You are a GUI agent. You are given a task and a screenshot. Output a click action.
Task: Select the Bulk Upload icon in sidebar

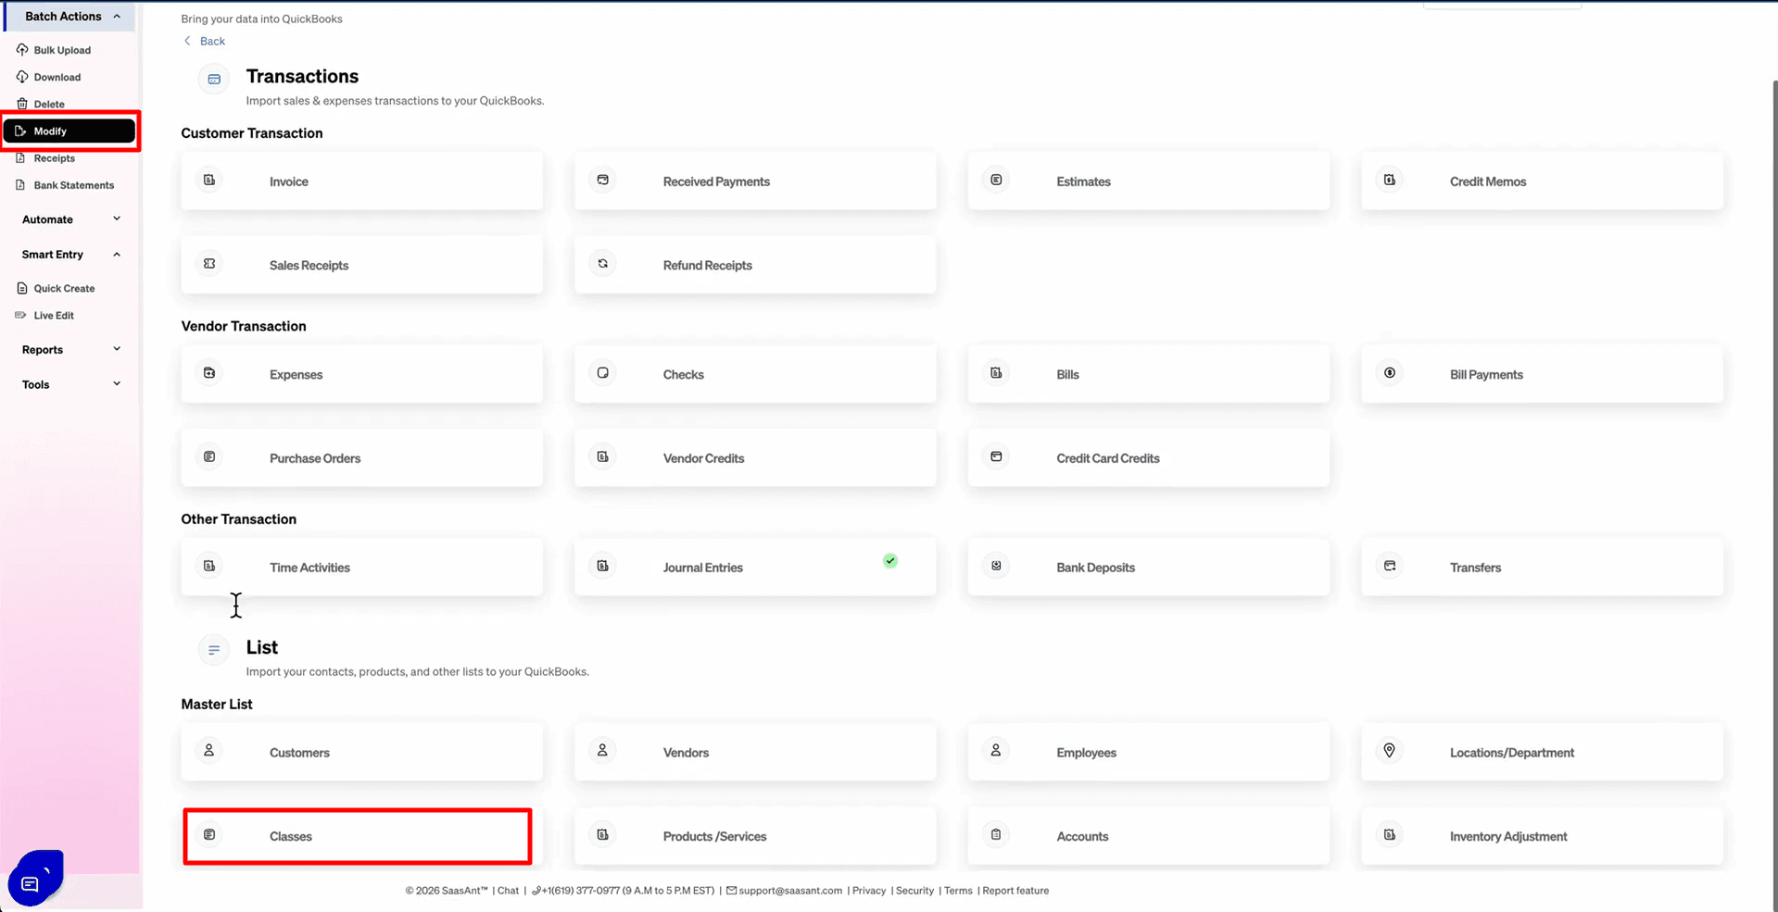[x=22, y=49]
